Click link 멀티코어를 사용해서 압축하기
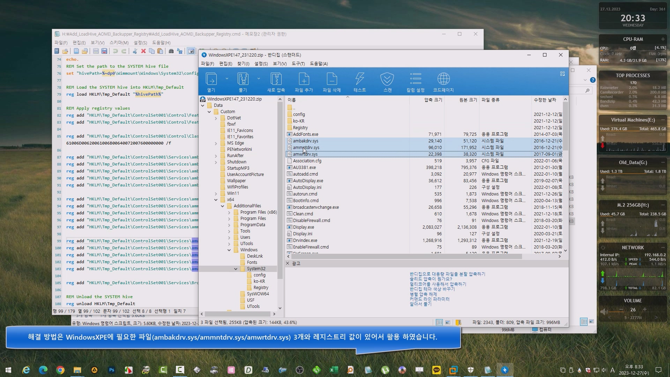The width and height of the screenshot is (670, 377). coord(438,284)
